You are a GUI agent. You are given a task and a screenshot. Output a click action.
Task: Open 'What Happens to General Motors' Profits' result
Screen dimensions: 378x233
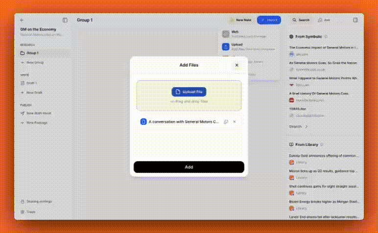[x=324, y=78]
